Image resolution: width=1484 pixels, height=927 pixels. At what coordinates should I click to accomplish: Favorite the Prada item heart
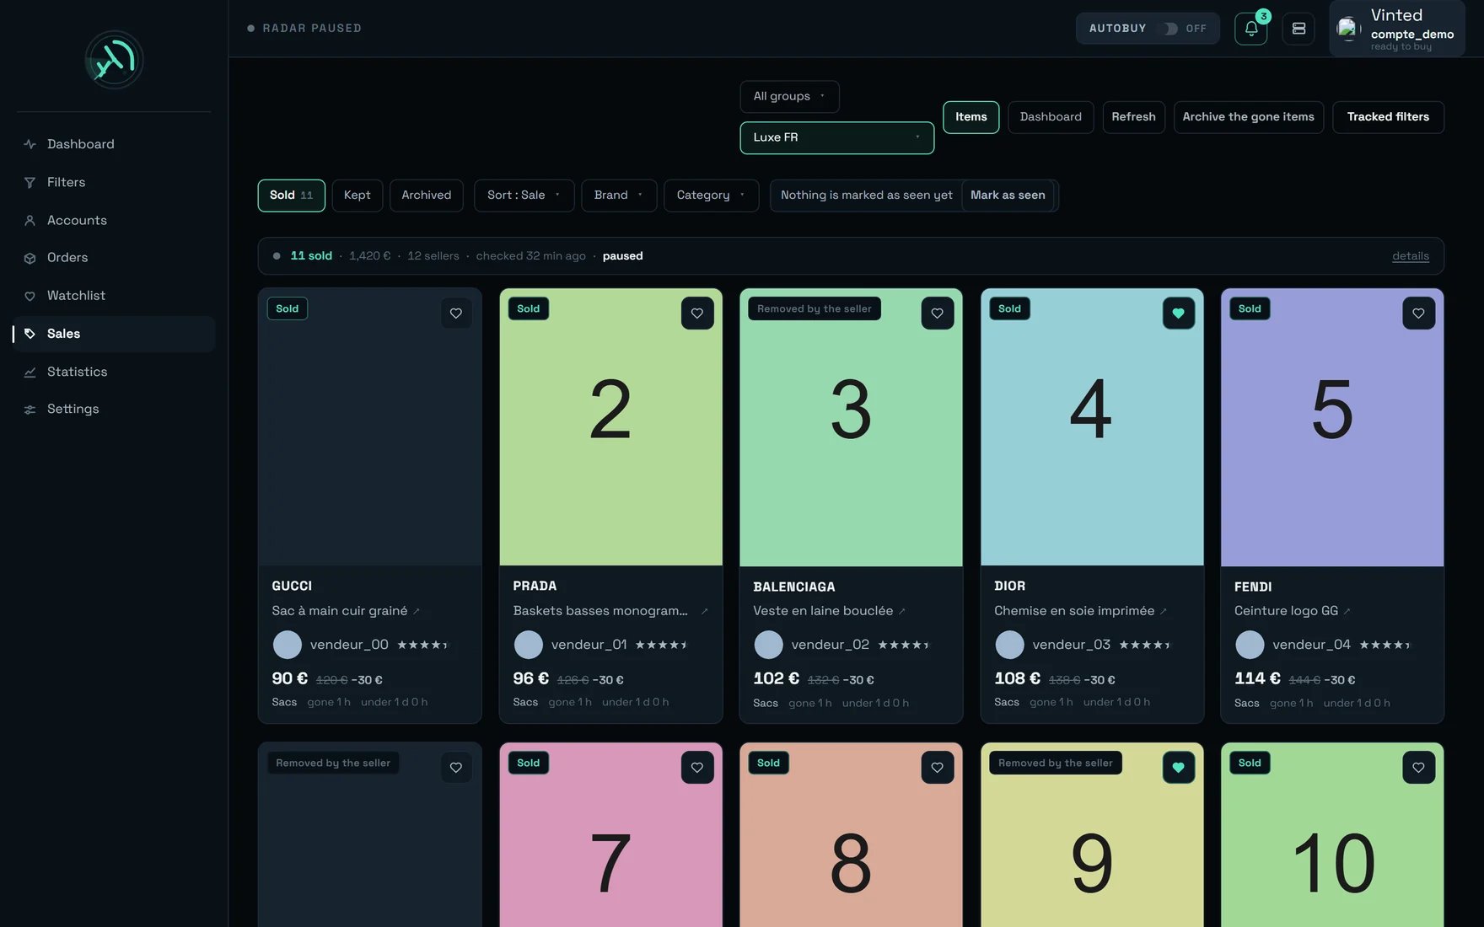click(x=697, y=313)
